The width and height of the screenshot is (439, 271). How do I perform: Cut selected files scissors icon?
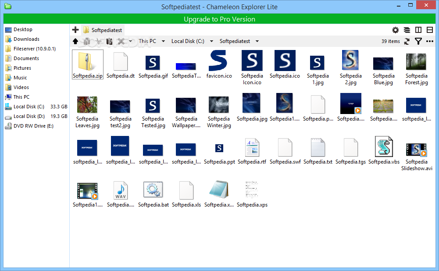coord(98,41)
